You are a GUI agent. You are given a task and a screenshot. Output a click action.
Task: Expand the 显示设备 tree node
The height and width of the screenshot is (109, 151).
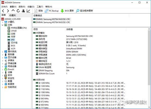coord(3,58)
